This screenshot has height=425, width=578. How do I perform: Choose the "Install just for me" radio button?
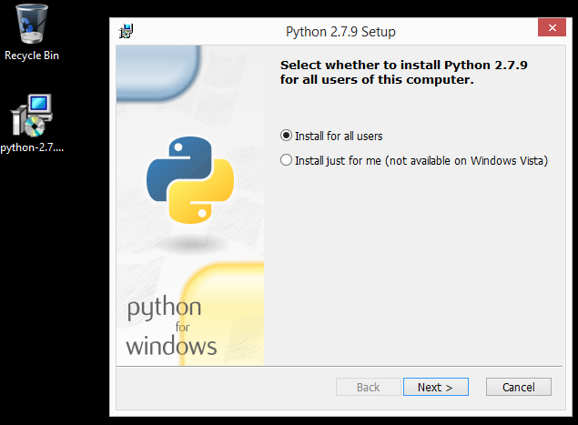tap(287, 161)
